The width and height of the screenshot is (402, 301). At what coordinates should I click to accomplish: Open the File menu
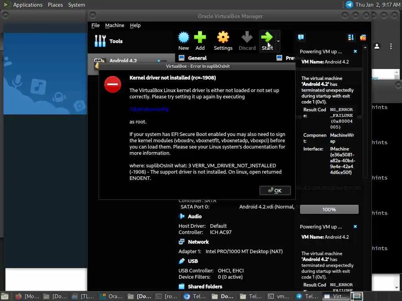pyautogui.click(x=95, y=25)
